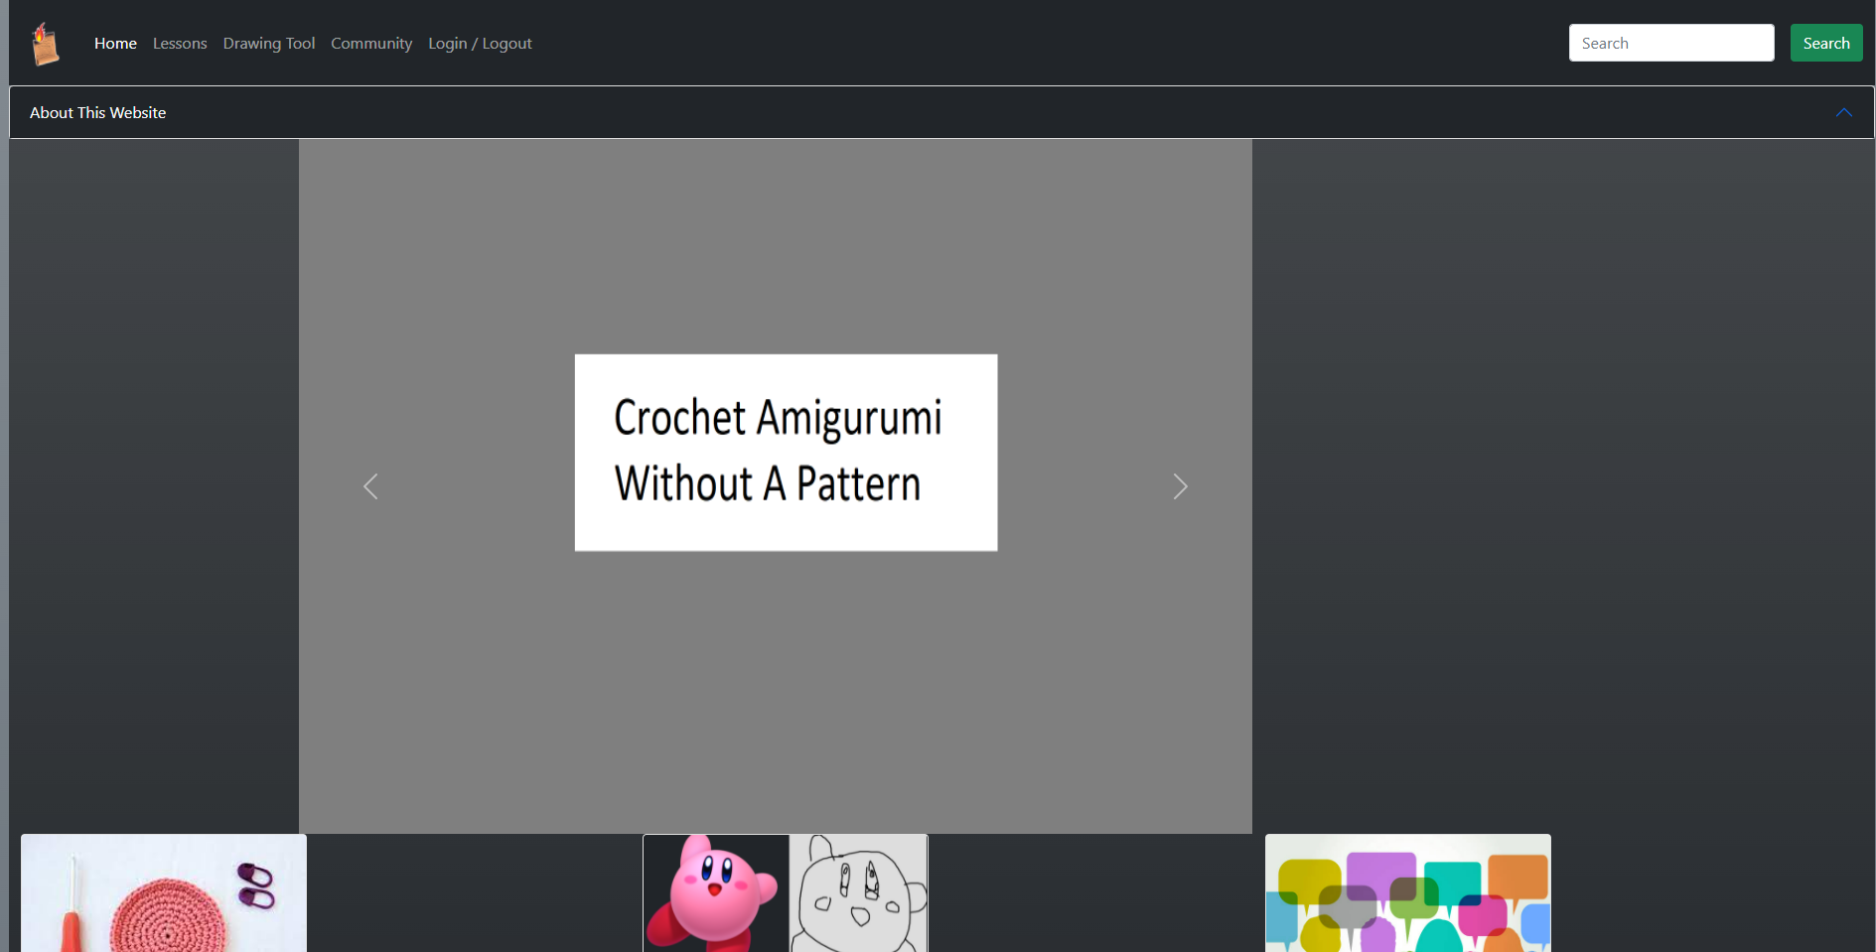Viewport: 1876px width, 952px height.
Task: Open the pink Kirby picture
Action: pyautogui.click(x=716, y=893)
